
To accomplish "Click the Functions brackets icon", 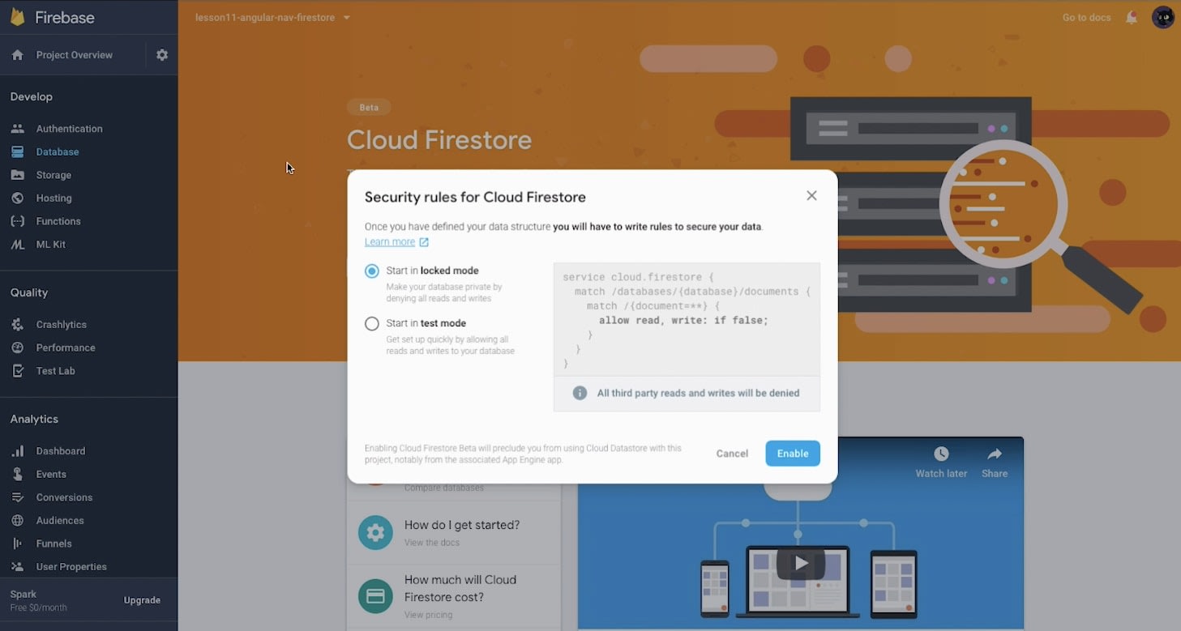I will click(18, 221).
